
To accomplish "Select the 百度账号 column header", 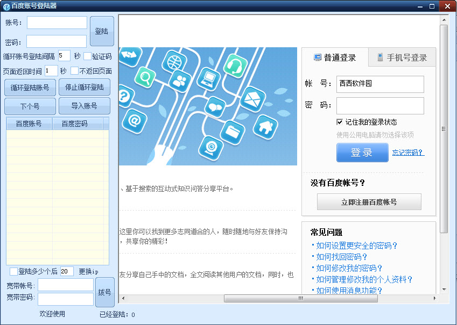I will [29, 124].
